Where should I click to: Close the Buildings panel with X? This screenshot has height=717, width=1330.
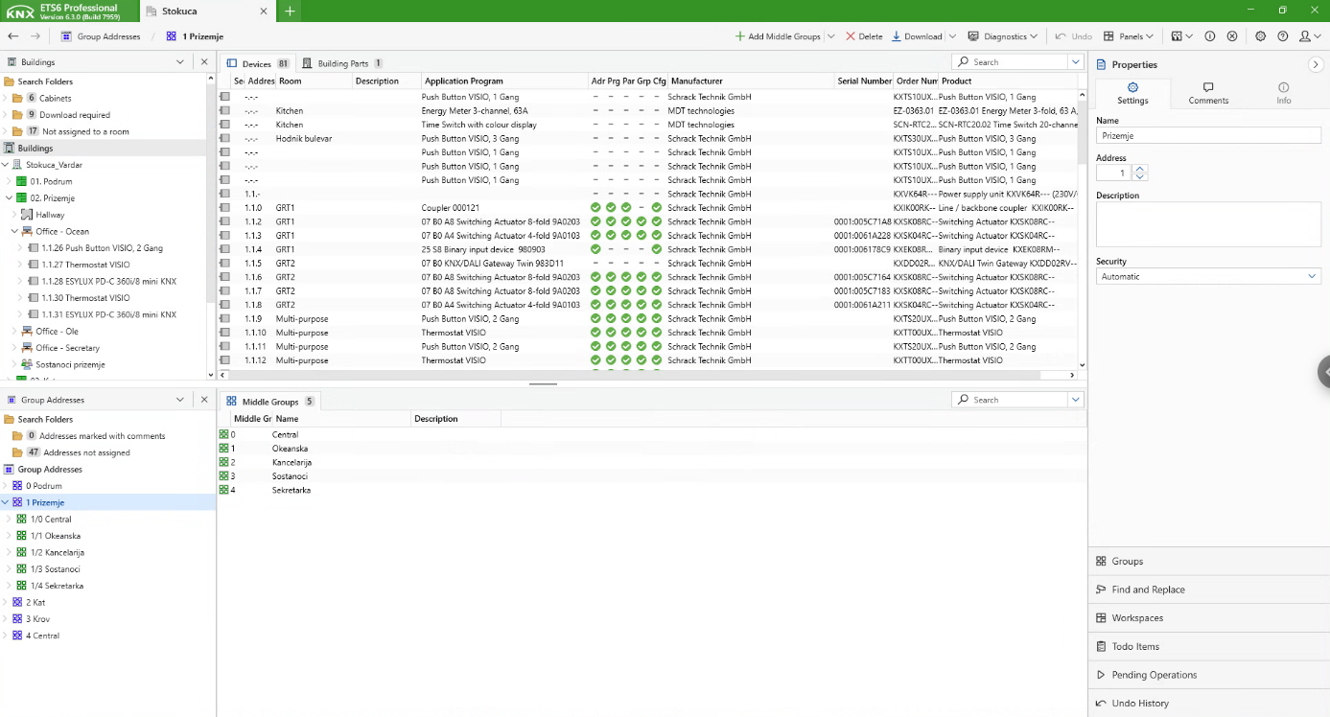(x=204, y=62)
